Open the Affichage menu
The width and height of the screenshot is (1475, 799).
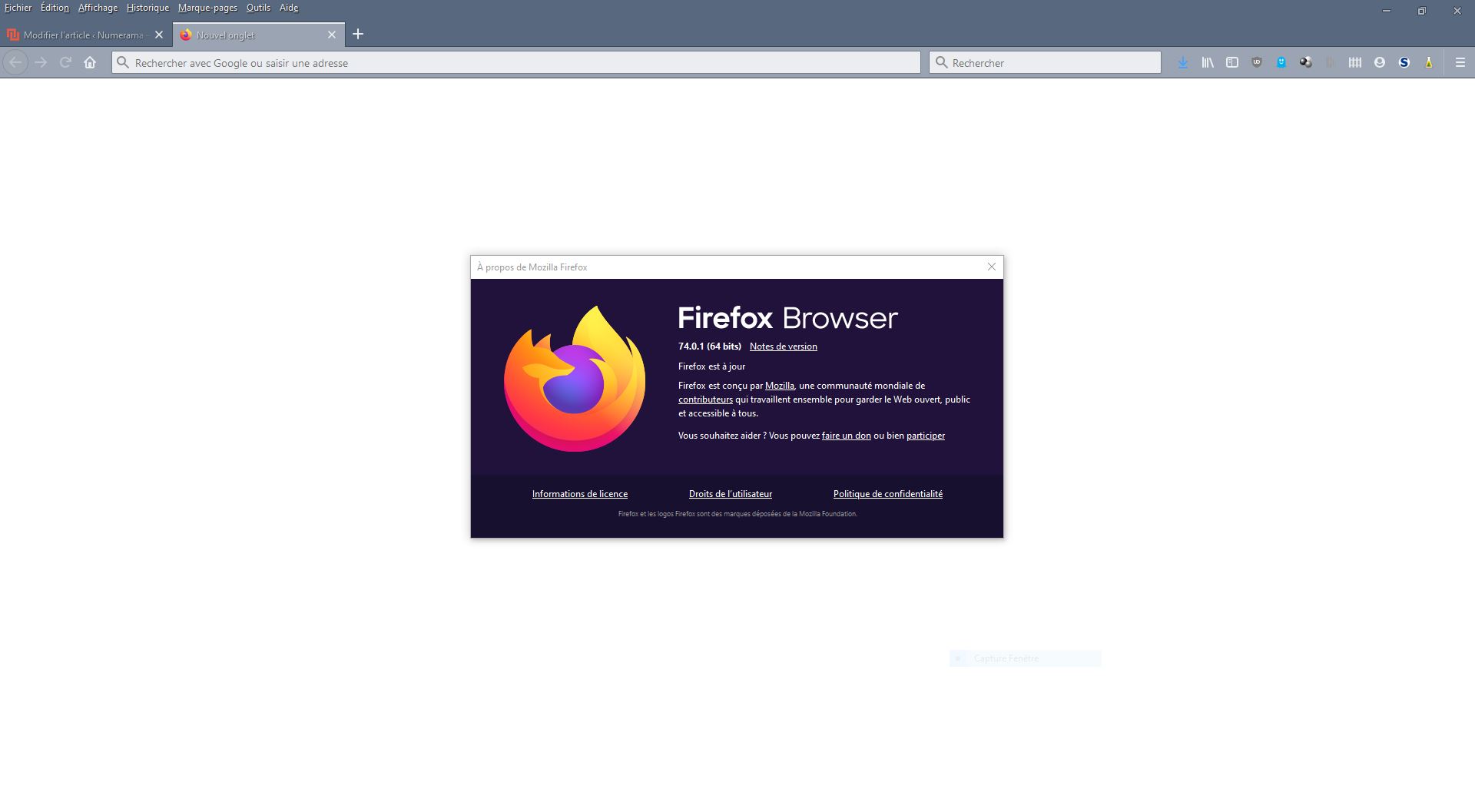pyautogui.click(x=98, y=8)
